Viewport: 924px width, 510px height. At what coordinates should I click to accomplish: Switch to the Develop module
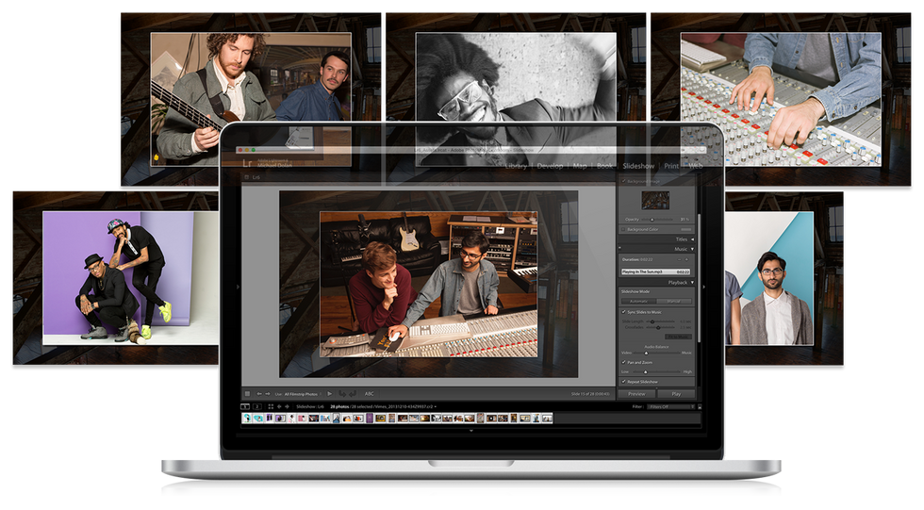551,166
